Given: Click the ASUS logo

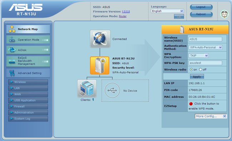Looking at the screenshot, I should point(26,7).
